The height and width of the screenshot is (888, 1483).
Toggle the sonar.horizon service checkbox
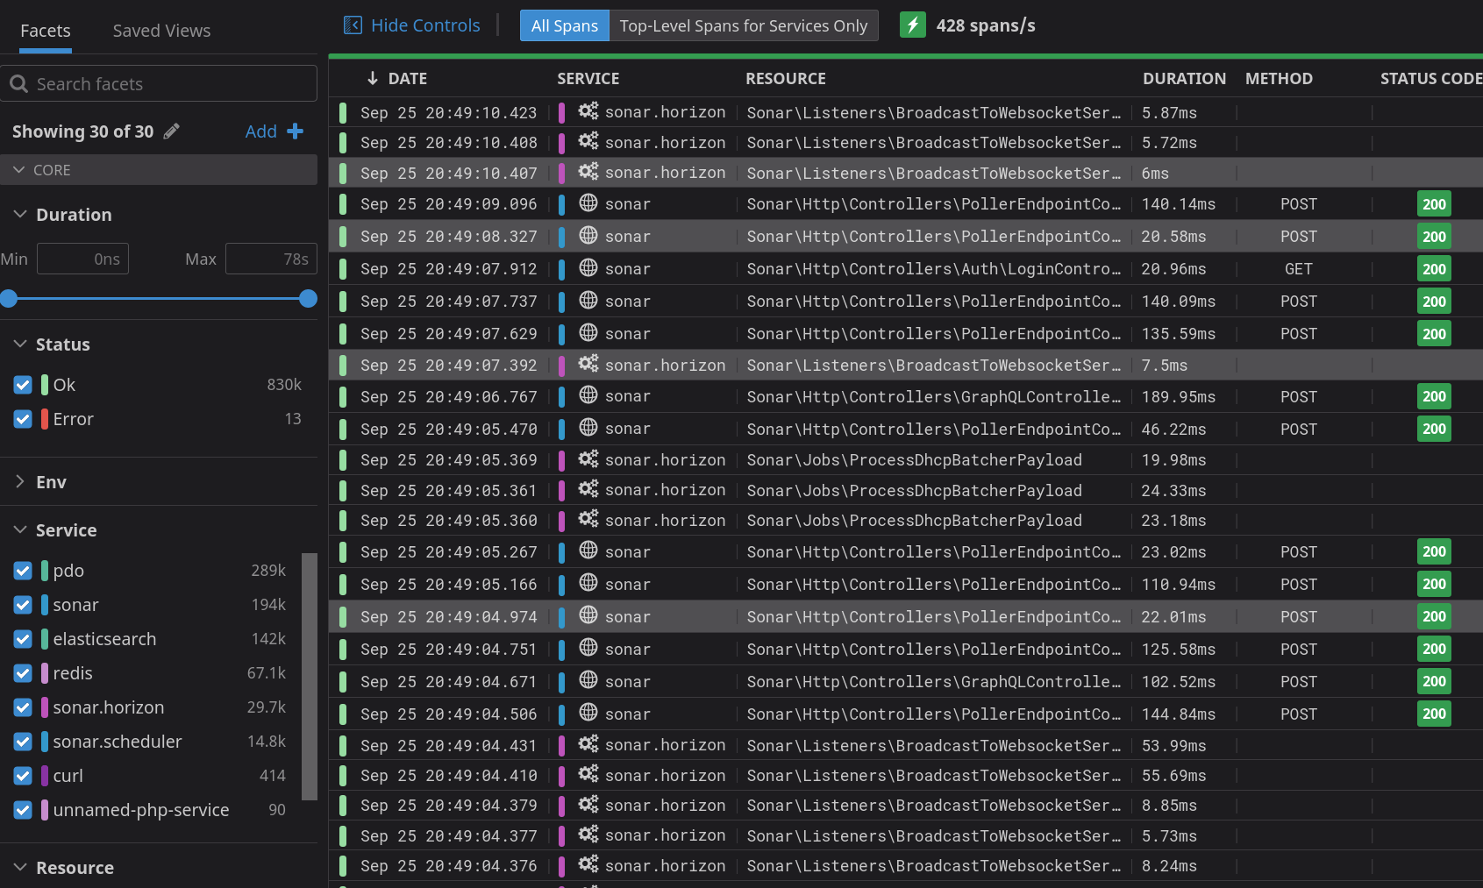coord(24,707)
